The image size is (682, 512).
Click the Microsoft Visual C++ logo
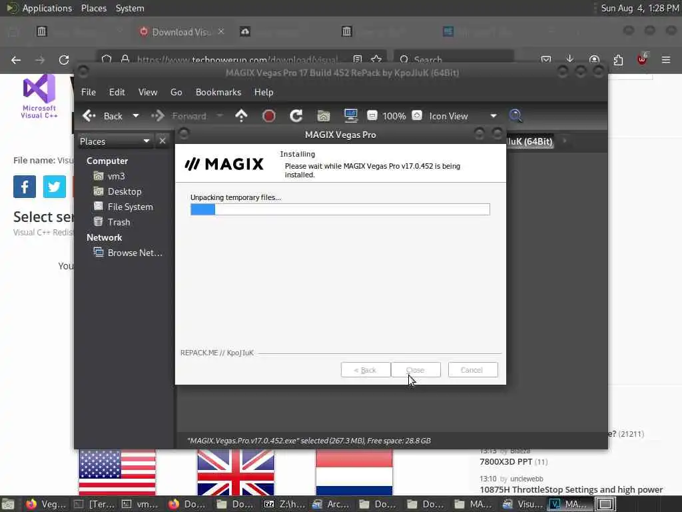click(x=39, y=96)
